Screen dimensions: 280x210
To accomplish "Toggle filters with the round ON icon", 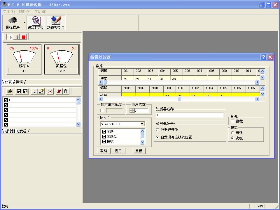I will 50,91.
